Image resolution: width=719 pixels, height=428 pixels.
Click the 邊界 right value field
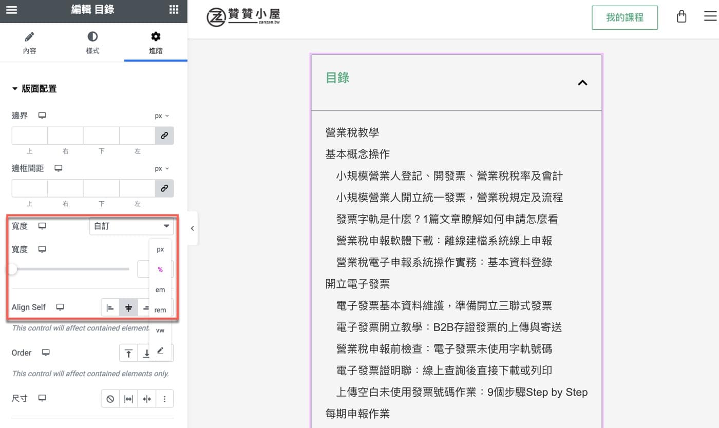click(65, 136)
